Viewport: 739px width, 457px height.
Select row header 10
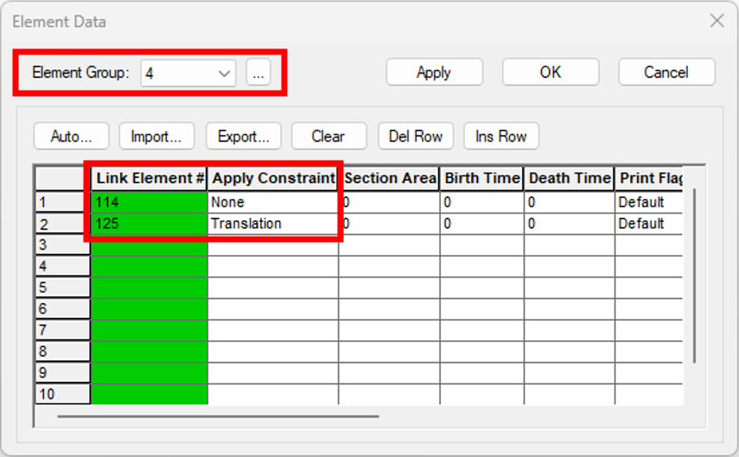pos(63,394)
